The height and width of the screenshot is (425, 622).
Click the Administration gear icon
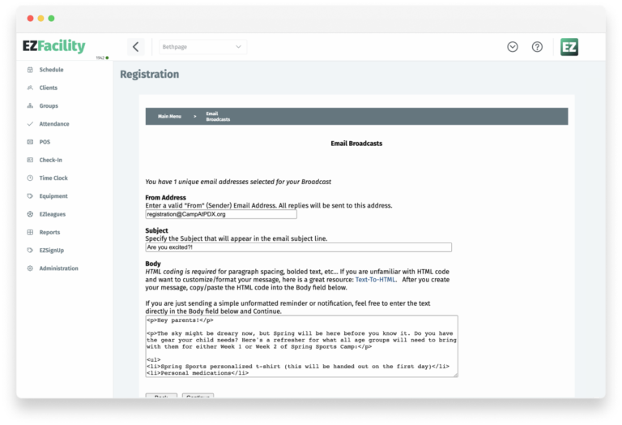coord(30,268)
